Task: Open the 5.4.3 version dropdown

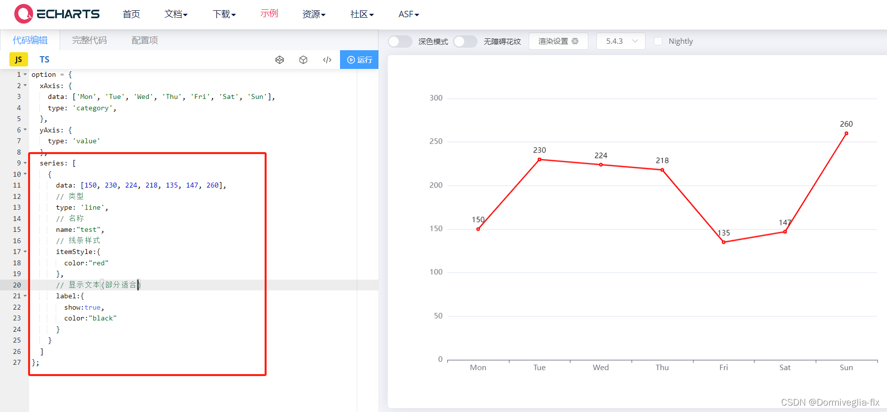Action: pyautogui.click(x=621, y=41)
